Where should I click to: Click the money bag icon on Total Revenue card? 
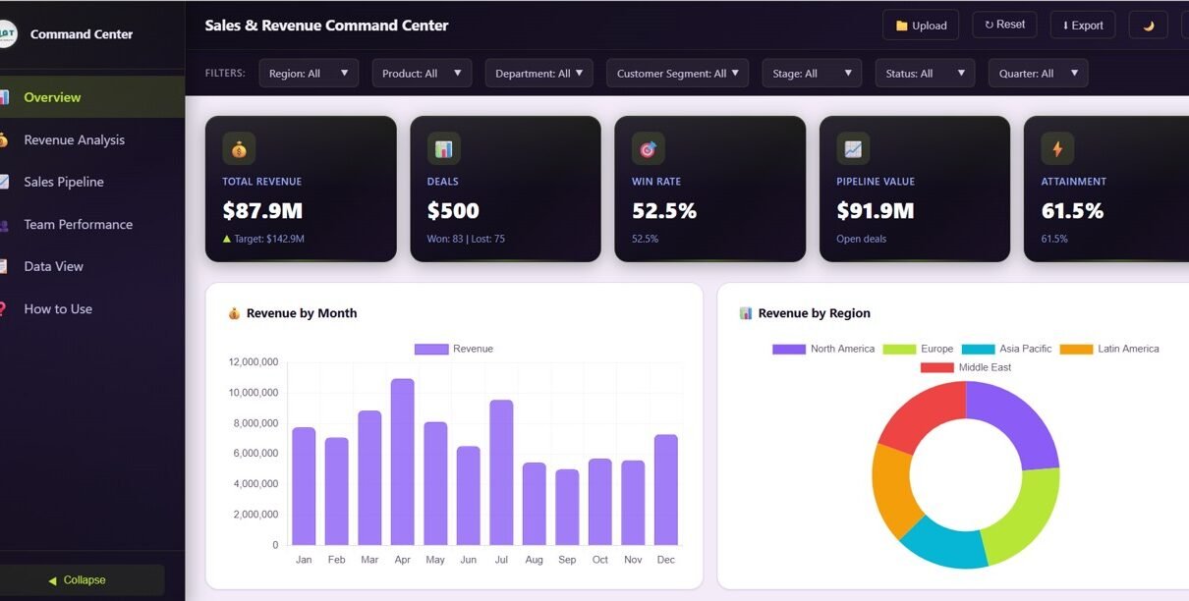click(239, 148)
